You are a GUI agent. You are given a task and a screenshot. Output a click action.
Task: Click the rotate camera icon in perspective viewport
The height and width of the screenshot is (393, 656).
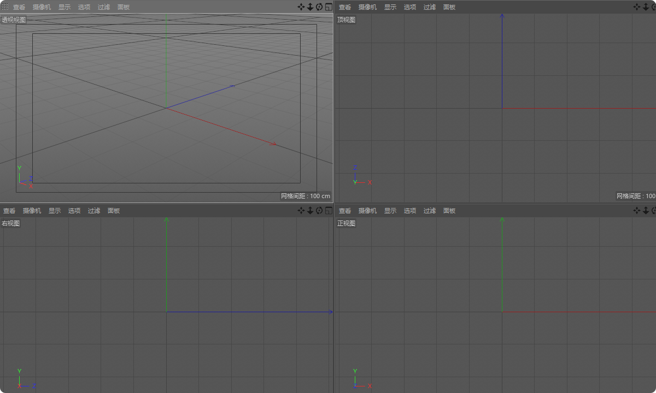319,7
